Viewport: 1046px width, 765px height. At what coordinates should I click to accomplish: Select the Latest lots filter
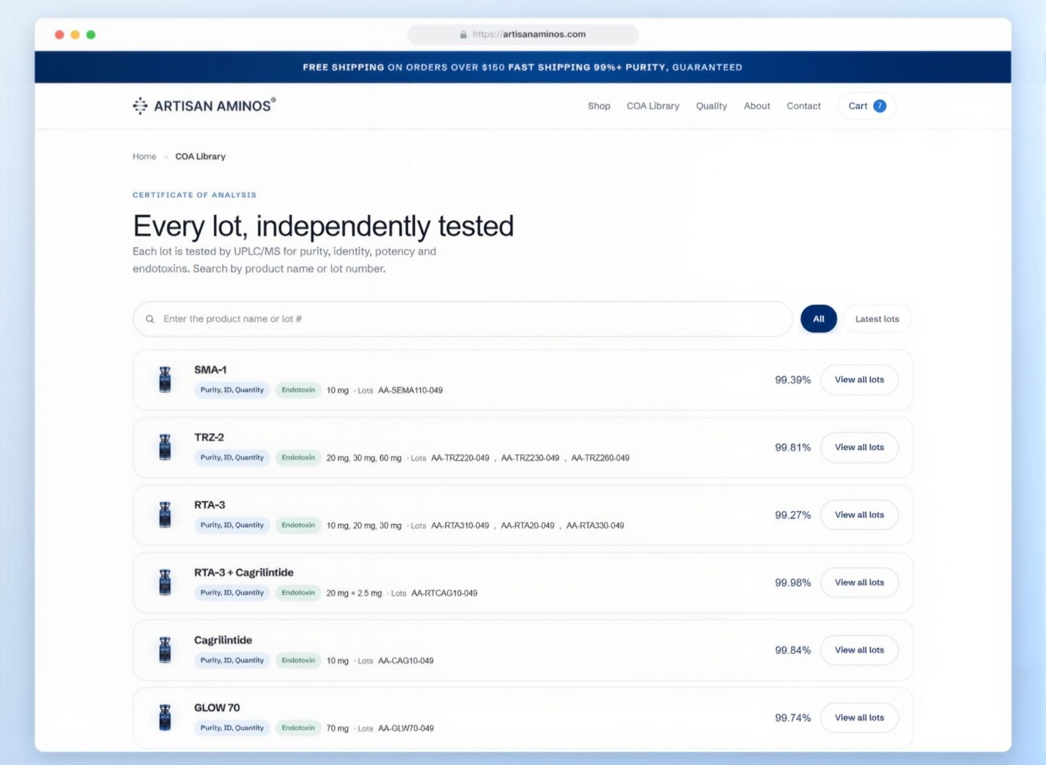click(x=877, y=319)
